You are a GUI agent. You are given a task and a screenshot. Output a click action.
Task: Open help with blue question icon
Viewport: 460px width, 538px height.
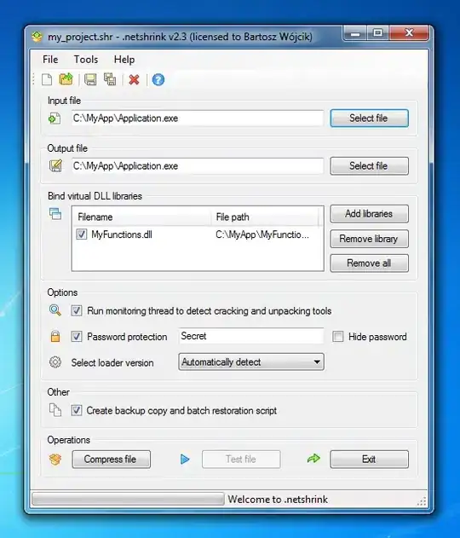[158, 79]
